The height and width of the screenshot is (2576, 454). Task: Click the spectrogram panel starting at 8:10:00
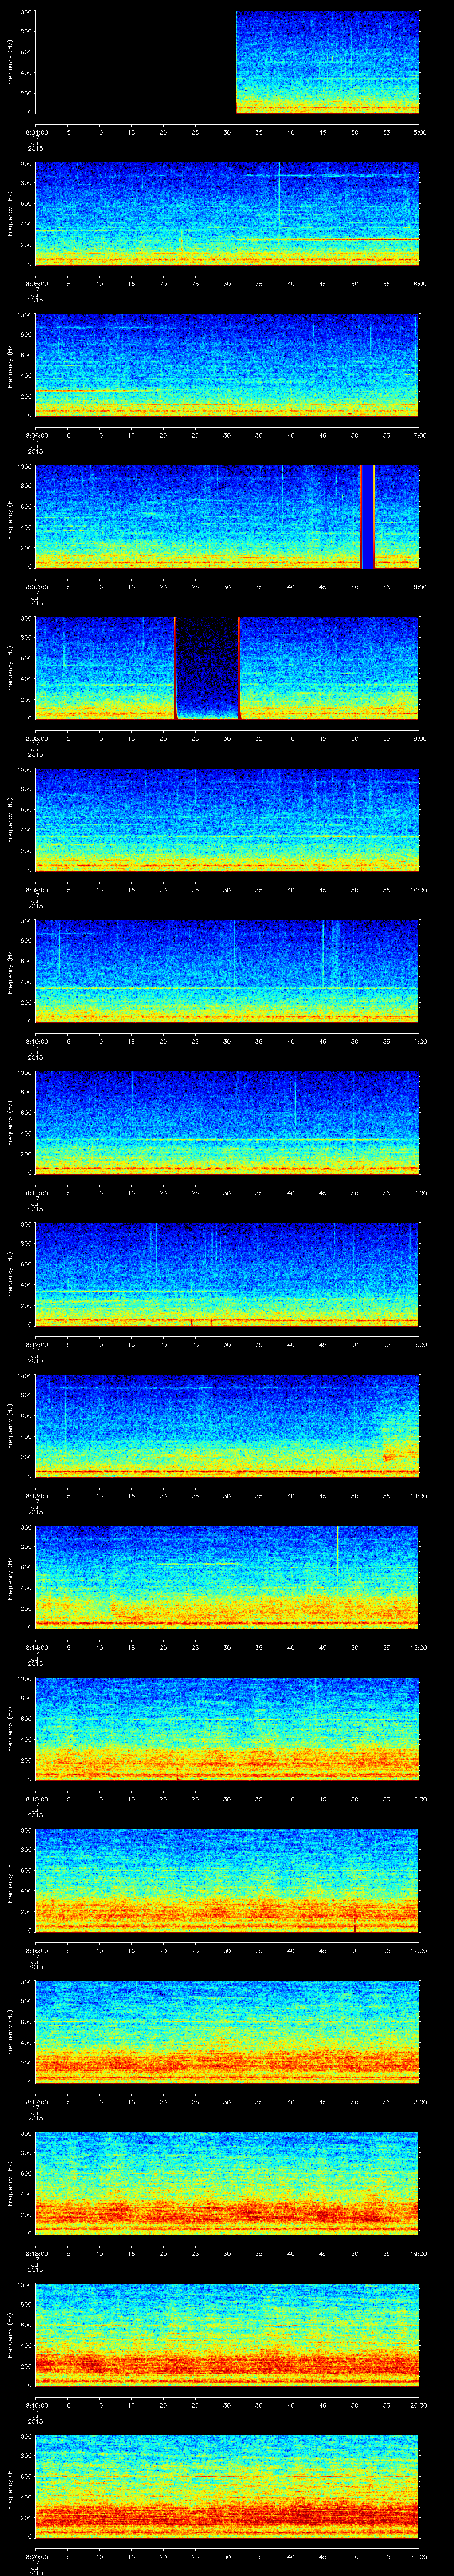pos(227,971)
